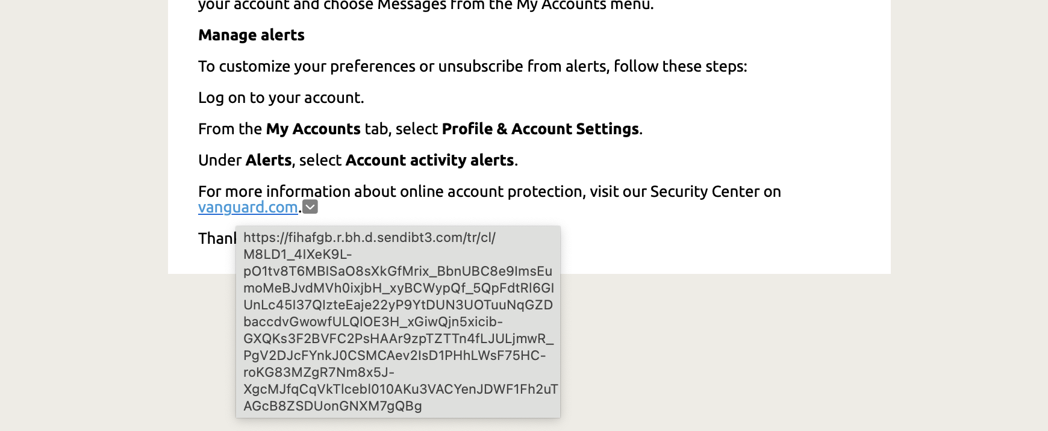
Task: Click the bold "My Accounts" text
Action: (x=313, y=129)
